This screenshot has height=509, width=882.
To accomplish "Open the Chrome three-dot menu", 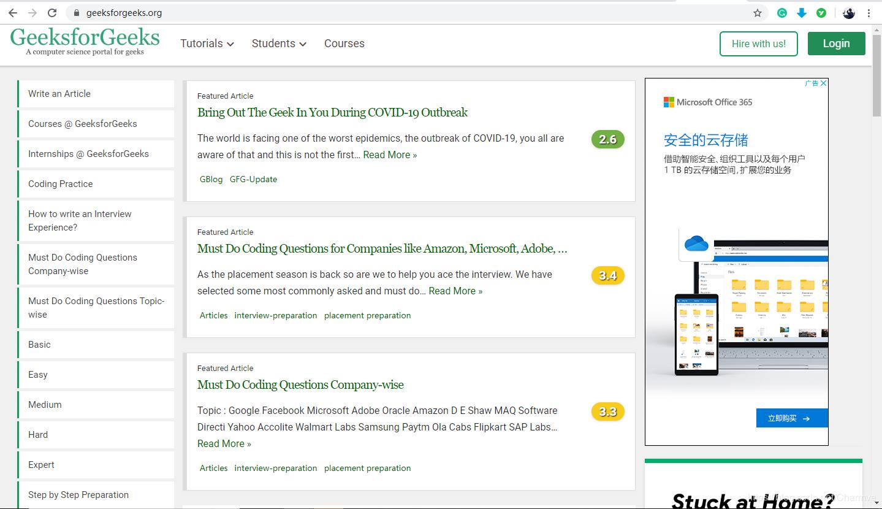I will pos(869,13).
